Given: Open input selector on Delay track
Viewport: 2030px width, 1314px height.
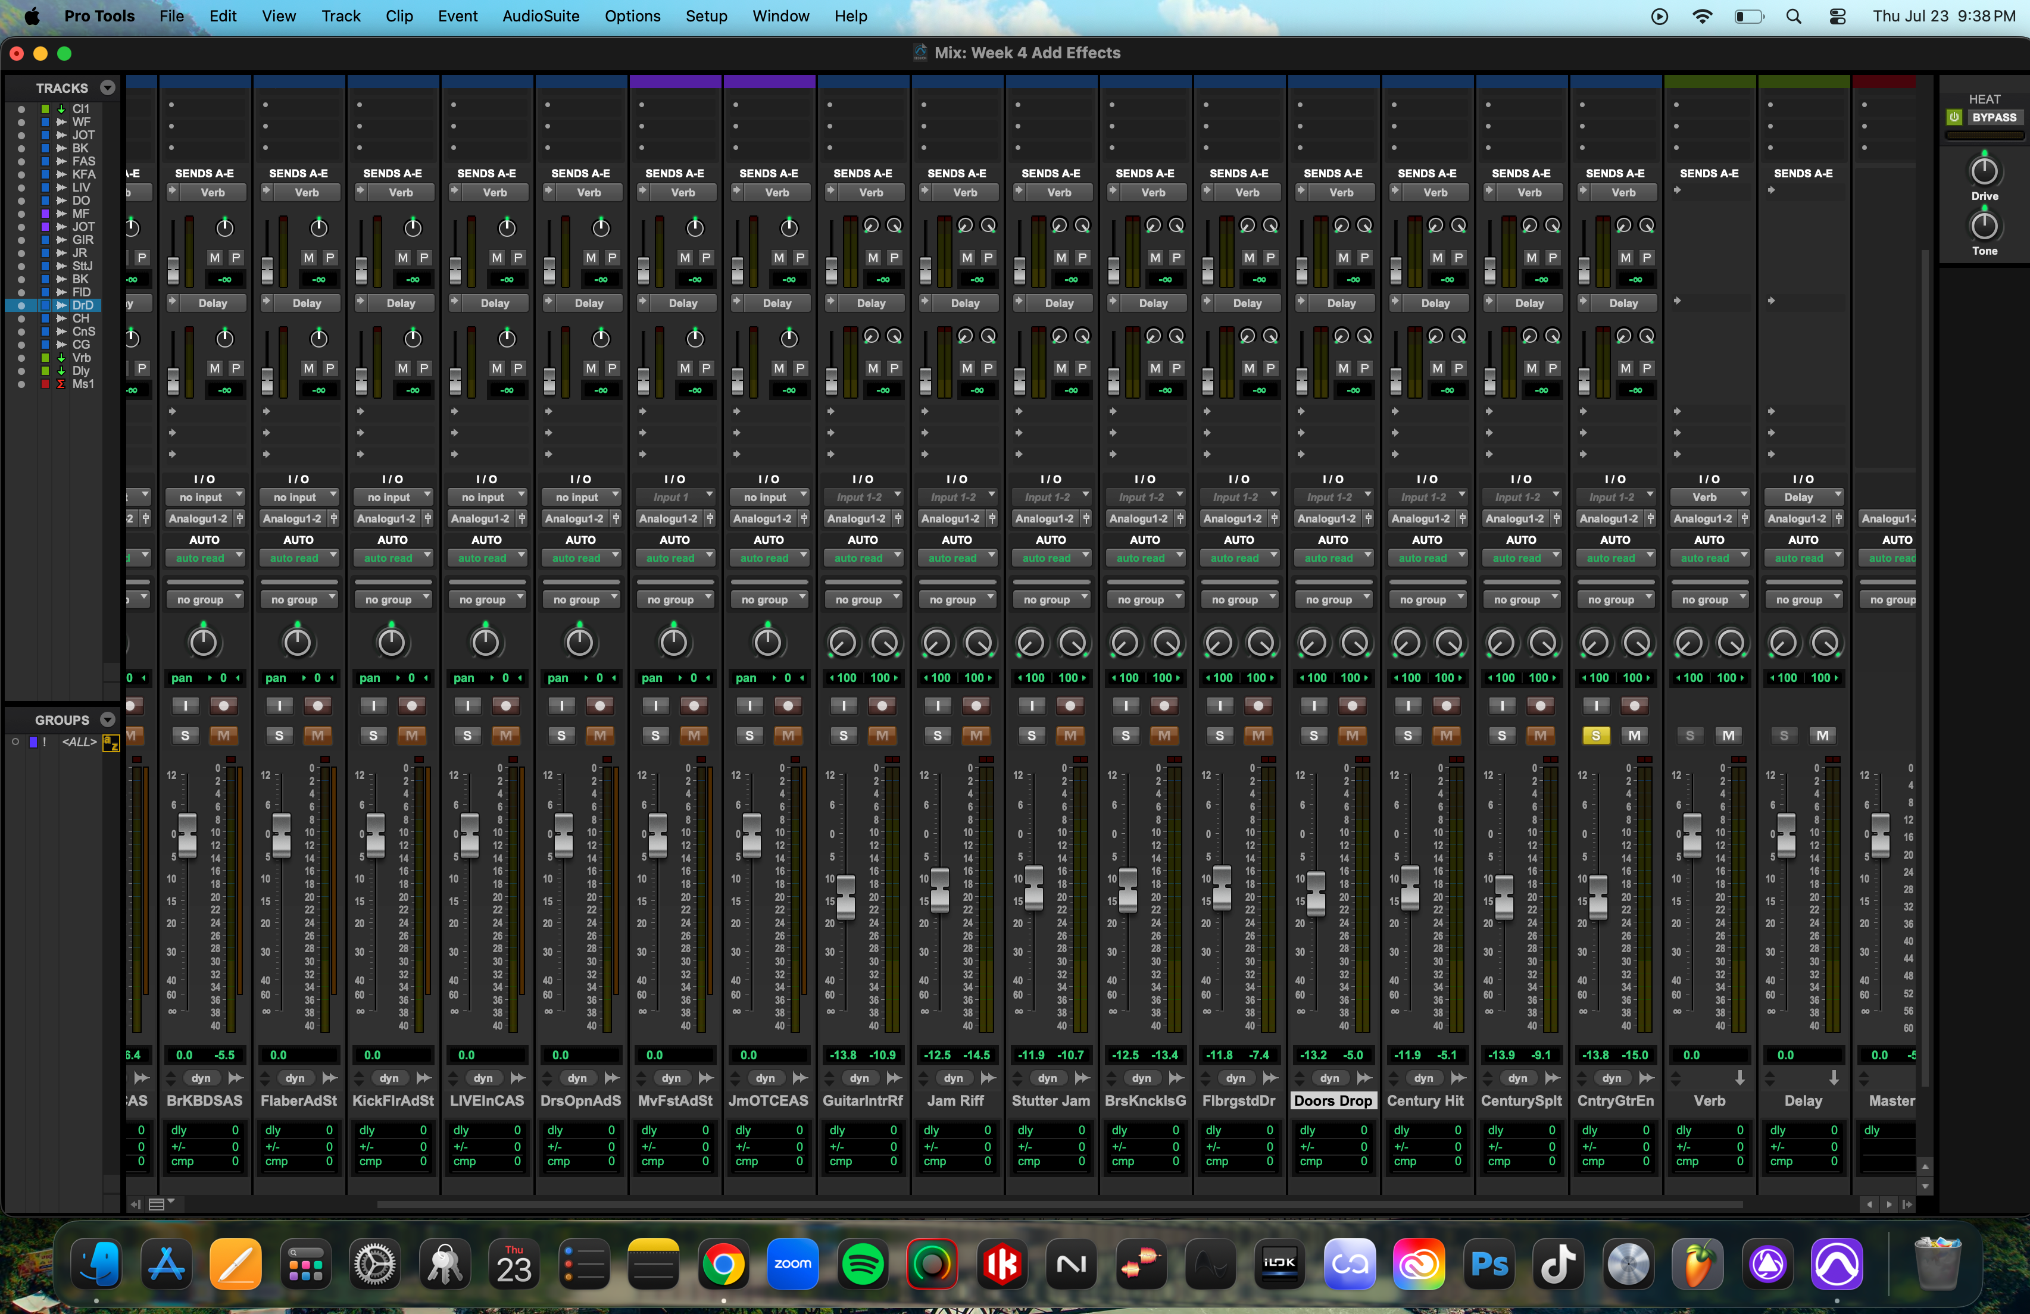Looking at the screenshot, I should click(1803, 497).
